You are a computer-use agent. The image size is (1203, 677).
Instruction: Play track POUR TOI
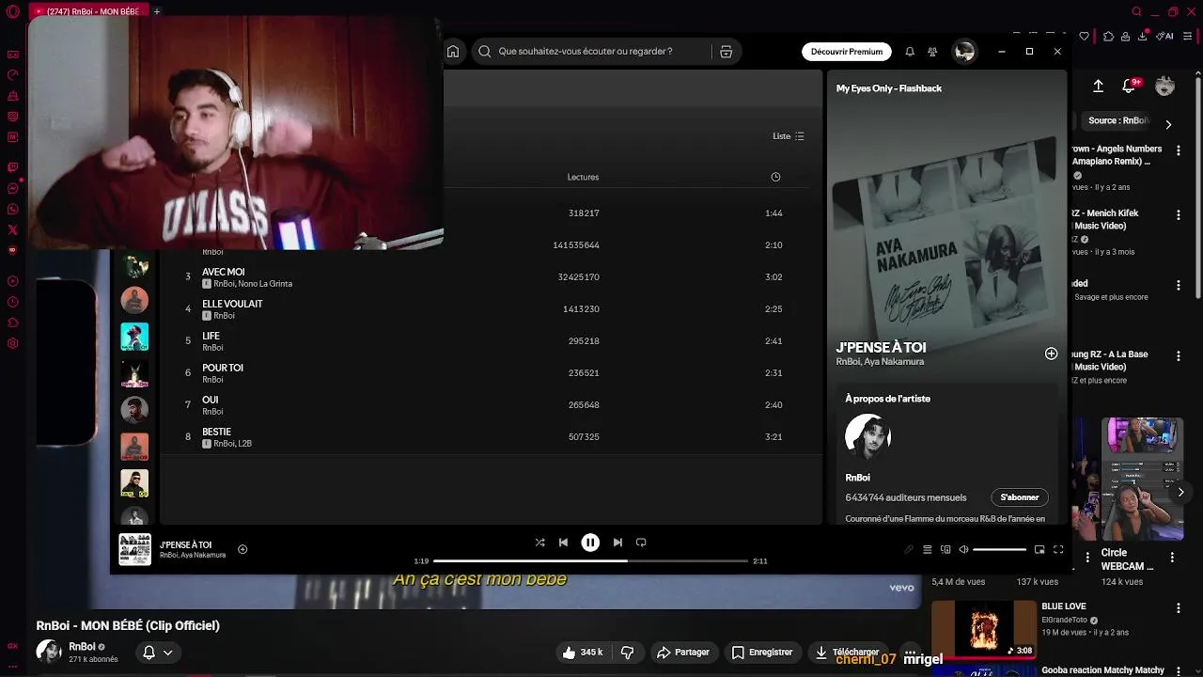223,368
